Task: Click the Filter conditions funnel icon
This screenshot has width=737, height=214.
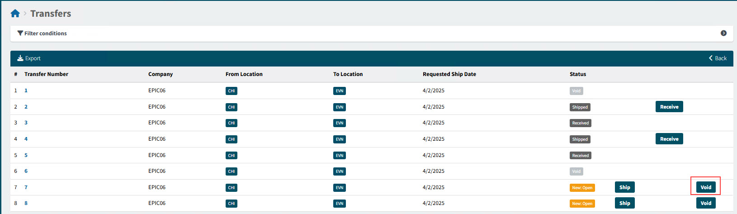Action: click(20, 33)
